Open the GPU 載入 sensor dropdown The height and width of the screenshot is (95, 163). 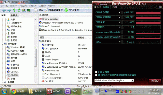119,27
